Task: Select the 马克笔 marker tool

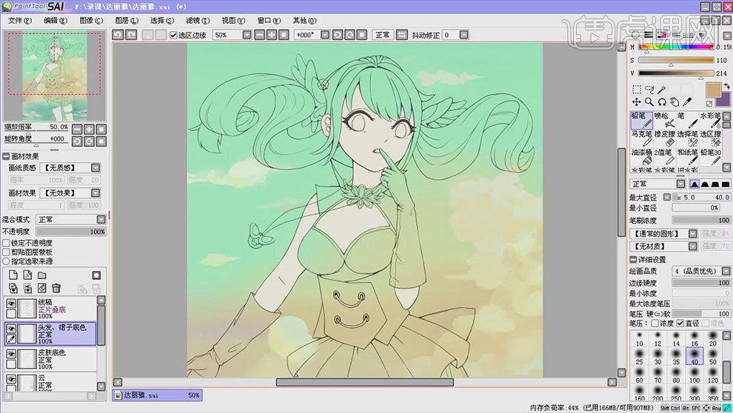Action: (641, 138)
